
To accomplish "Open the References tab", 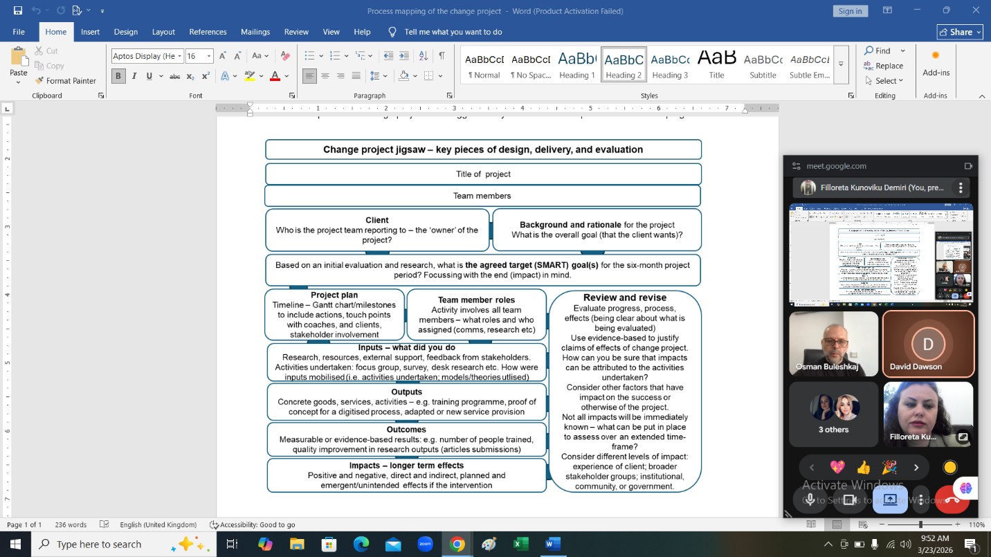I will tap(208, 32).
